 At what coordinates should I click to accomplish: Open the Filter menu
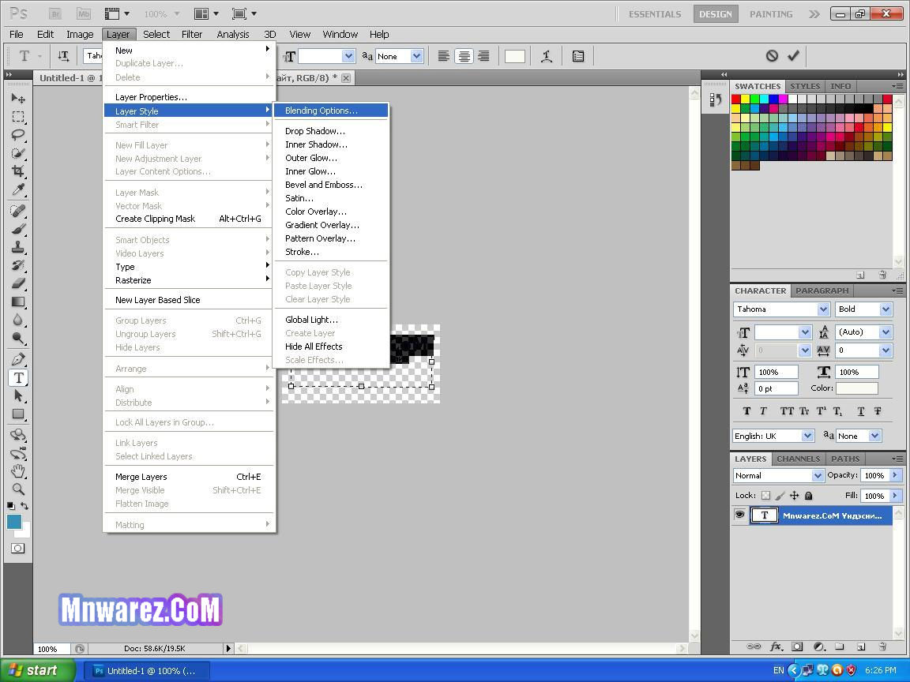tap(191, 34)
